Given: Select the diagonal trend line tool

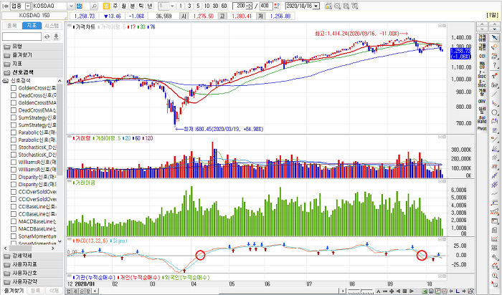Looking at the screenshot, I should click(x=495, y=95).
